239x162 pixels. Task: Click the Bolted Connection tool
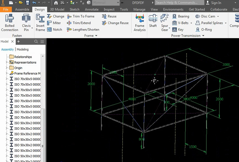pyautogui.click(x=9, y=23)
